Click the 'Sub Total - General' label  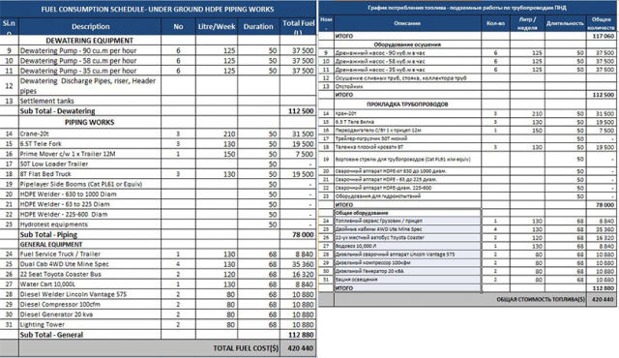tap(51, 335)
